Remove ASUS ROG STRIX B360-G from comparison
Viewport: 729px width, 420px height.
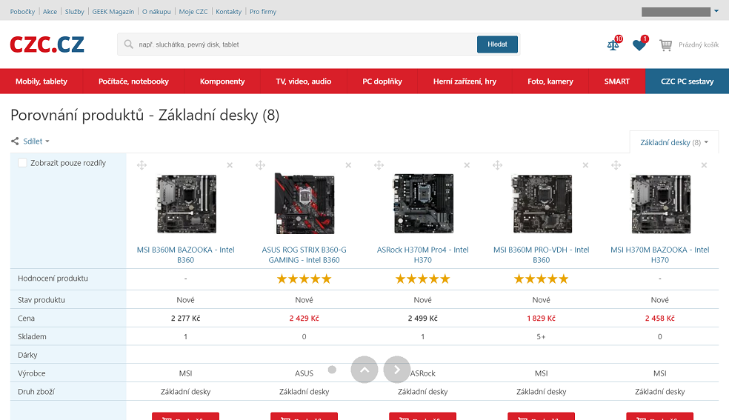348,165
